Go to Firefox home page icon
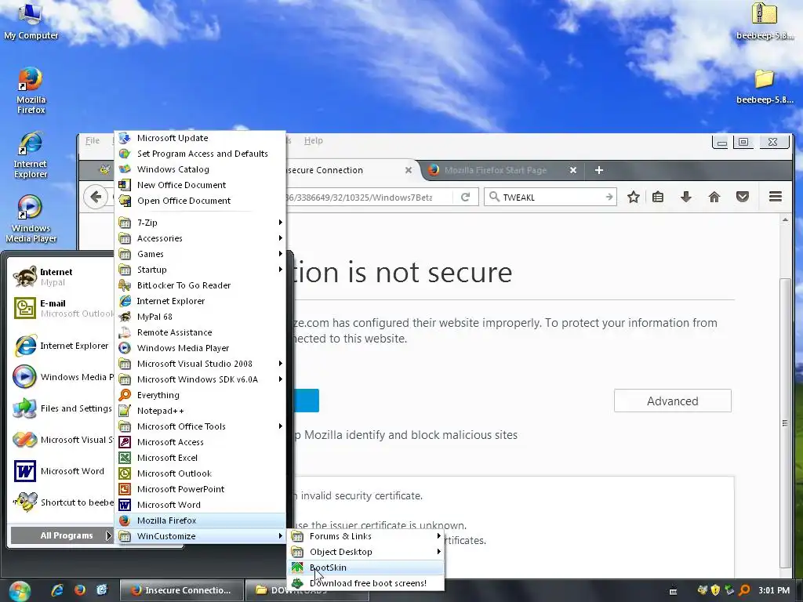Viewport: 803px width, 602px height. (714, 197)
